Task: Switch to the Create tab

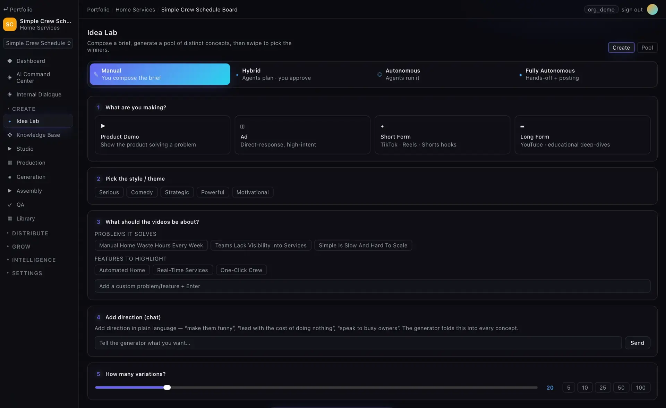Action: click(x=621, y=48)
